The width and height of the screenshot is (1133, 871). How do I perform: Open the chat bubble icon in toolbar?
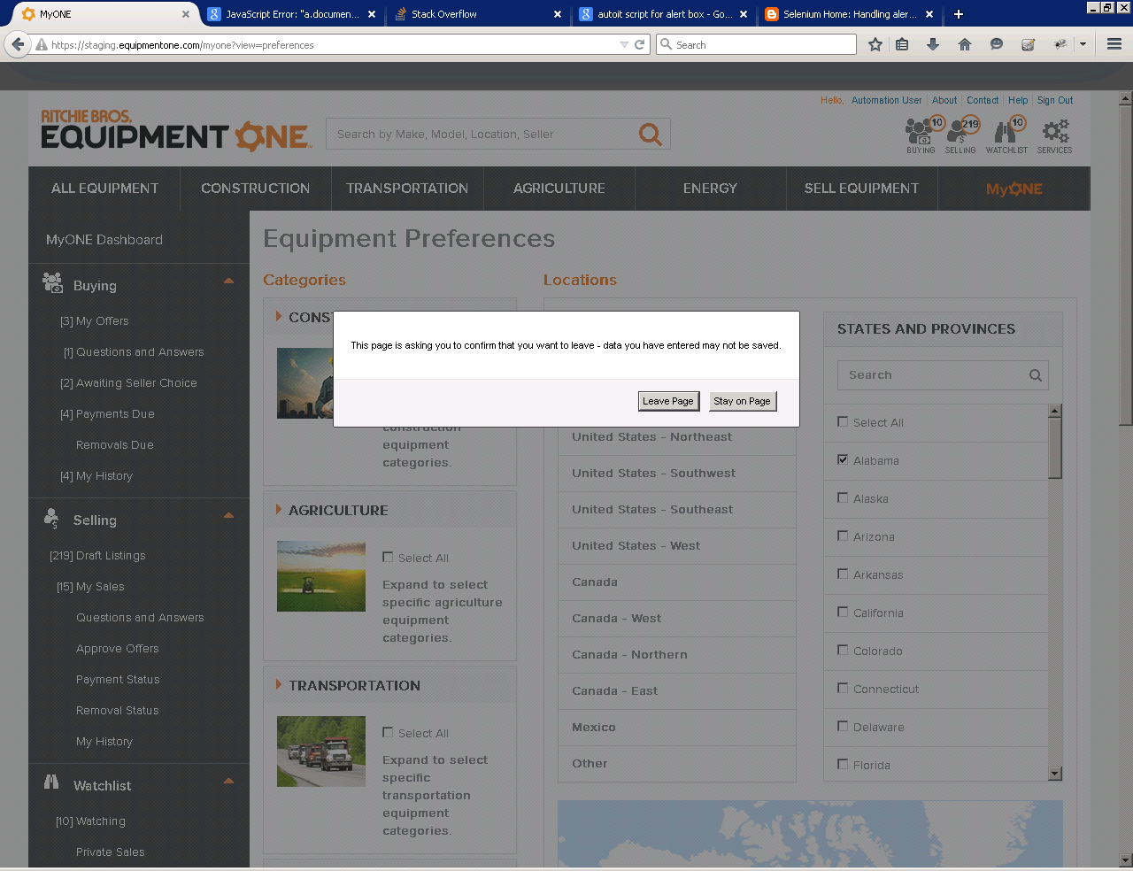pos(997,44)
